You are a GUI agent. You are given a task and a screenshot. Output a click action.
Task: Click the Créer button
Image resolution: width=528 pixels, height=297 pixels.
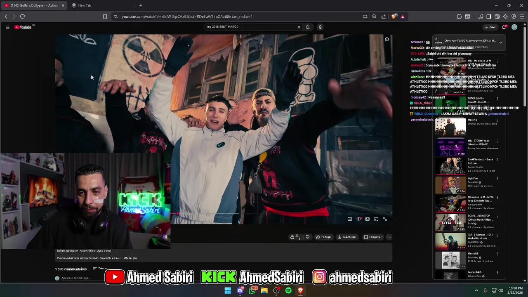tap(490, 27)
